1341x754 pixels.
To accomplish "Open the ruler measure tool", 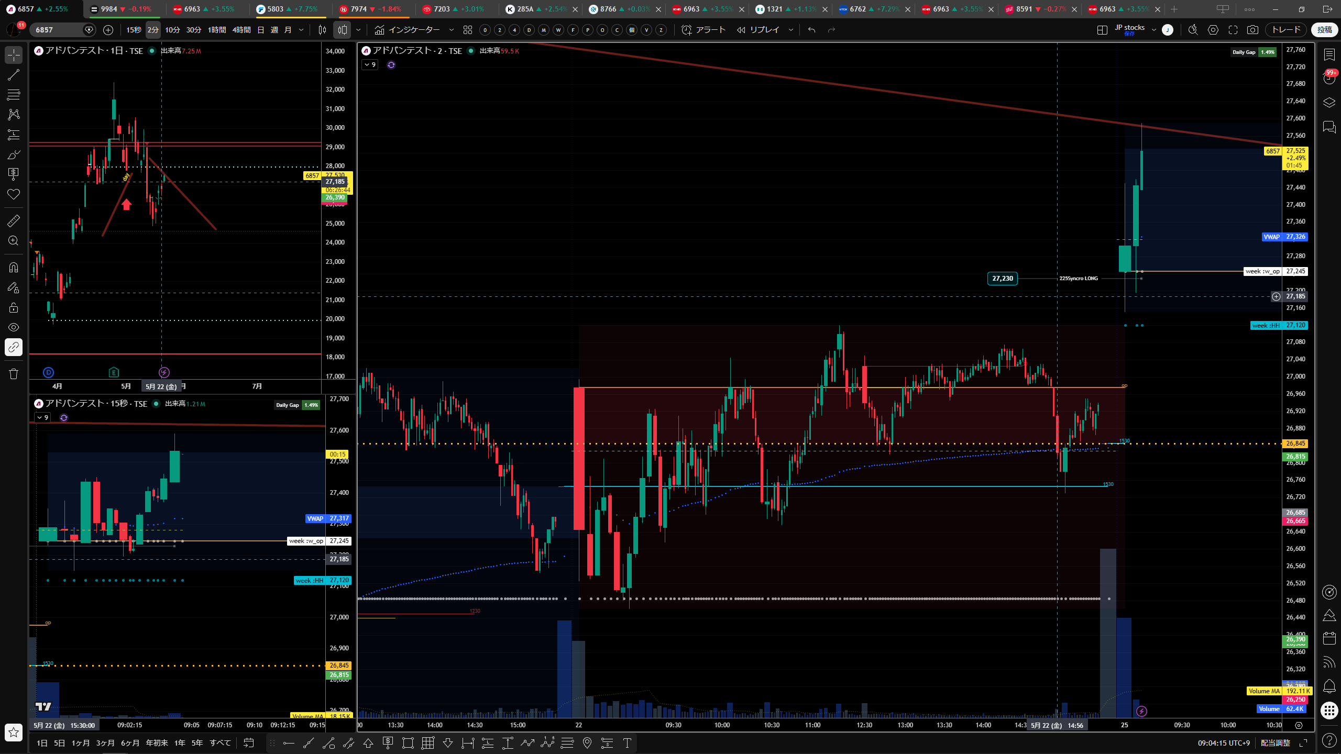I will tap(14, 221).
